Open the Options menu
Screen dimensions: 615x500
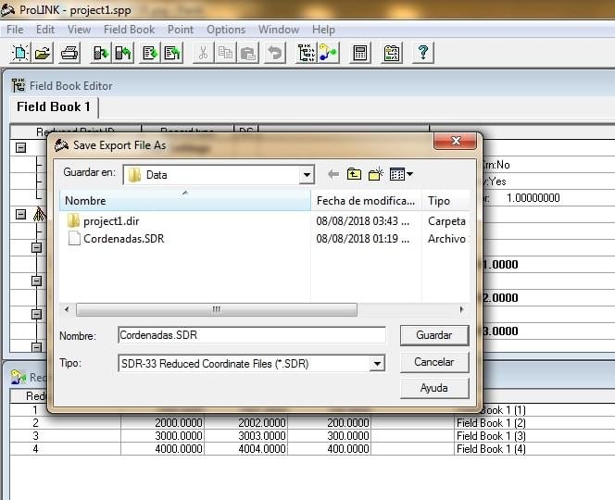226,30
